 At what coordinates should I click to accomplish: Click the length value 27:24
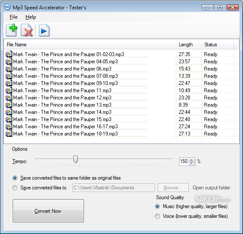pos(184,127)
